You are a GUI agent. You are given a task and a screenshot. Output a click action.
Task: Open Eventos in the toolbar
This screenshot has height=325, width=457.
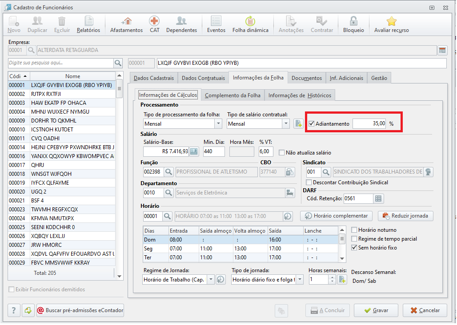coord(216,24)
